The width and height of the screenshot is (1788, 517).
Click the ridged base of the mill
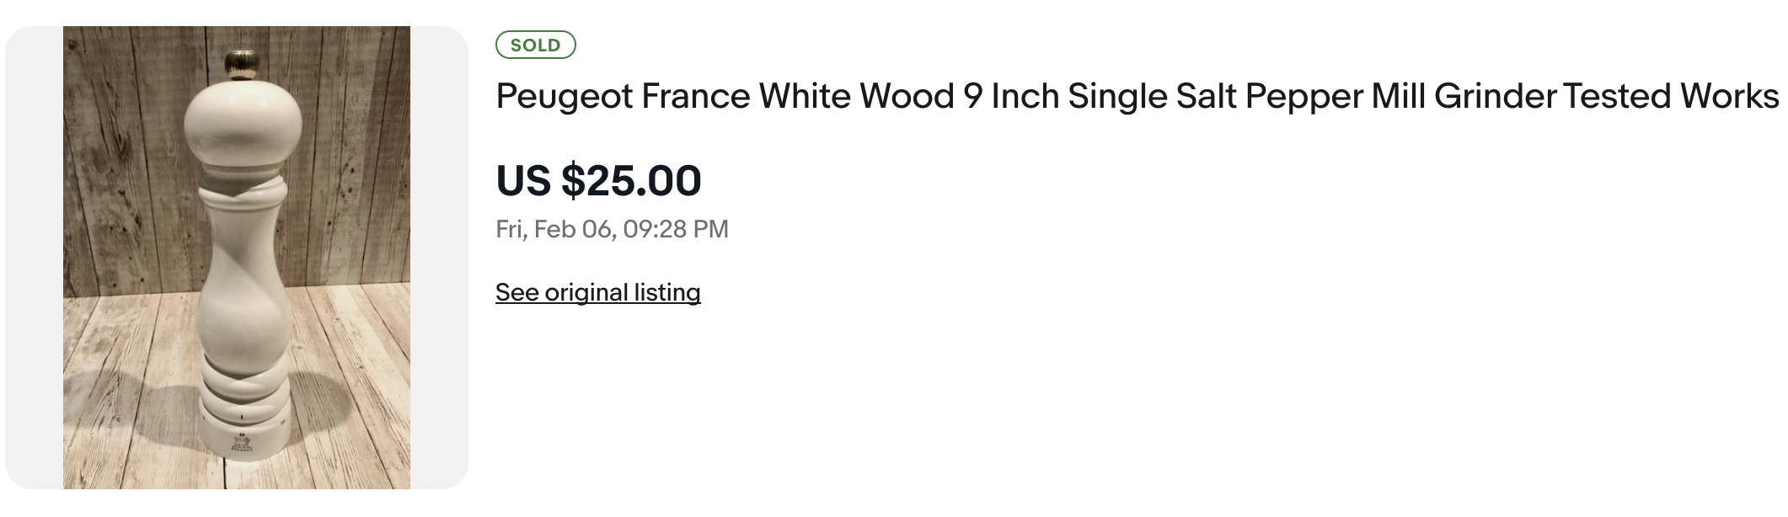243,396
